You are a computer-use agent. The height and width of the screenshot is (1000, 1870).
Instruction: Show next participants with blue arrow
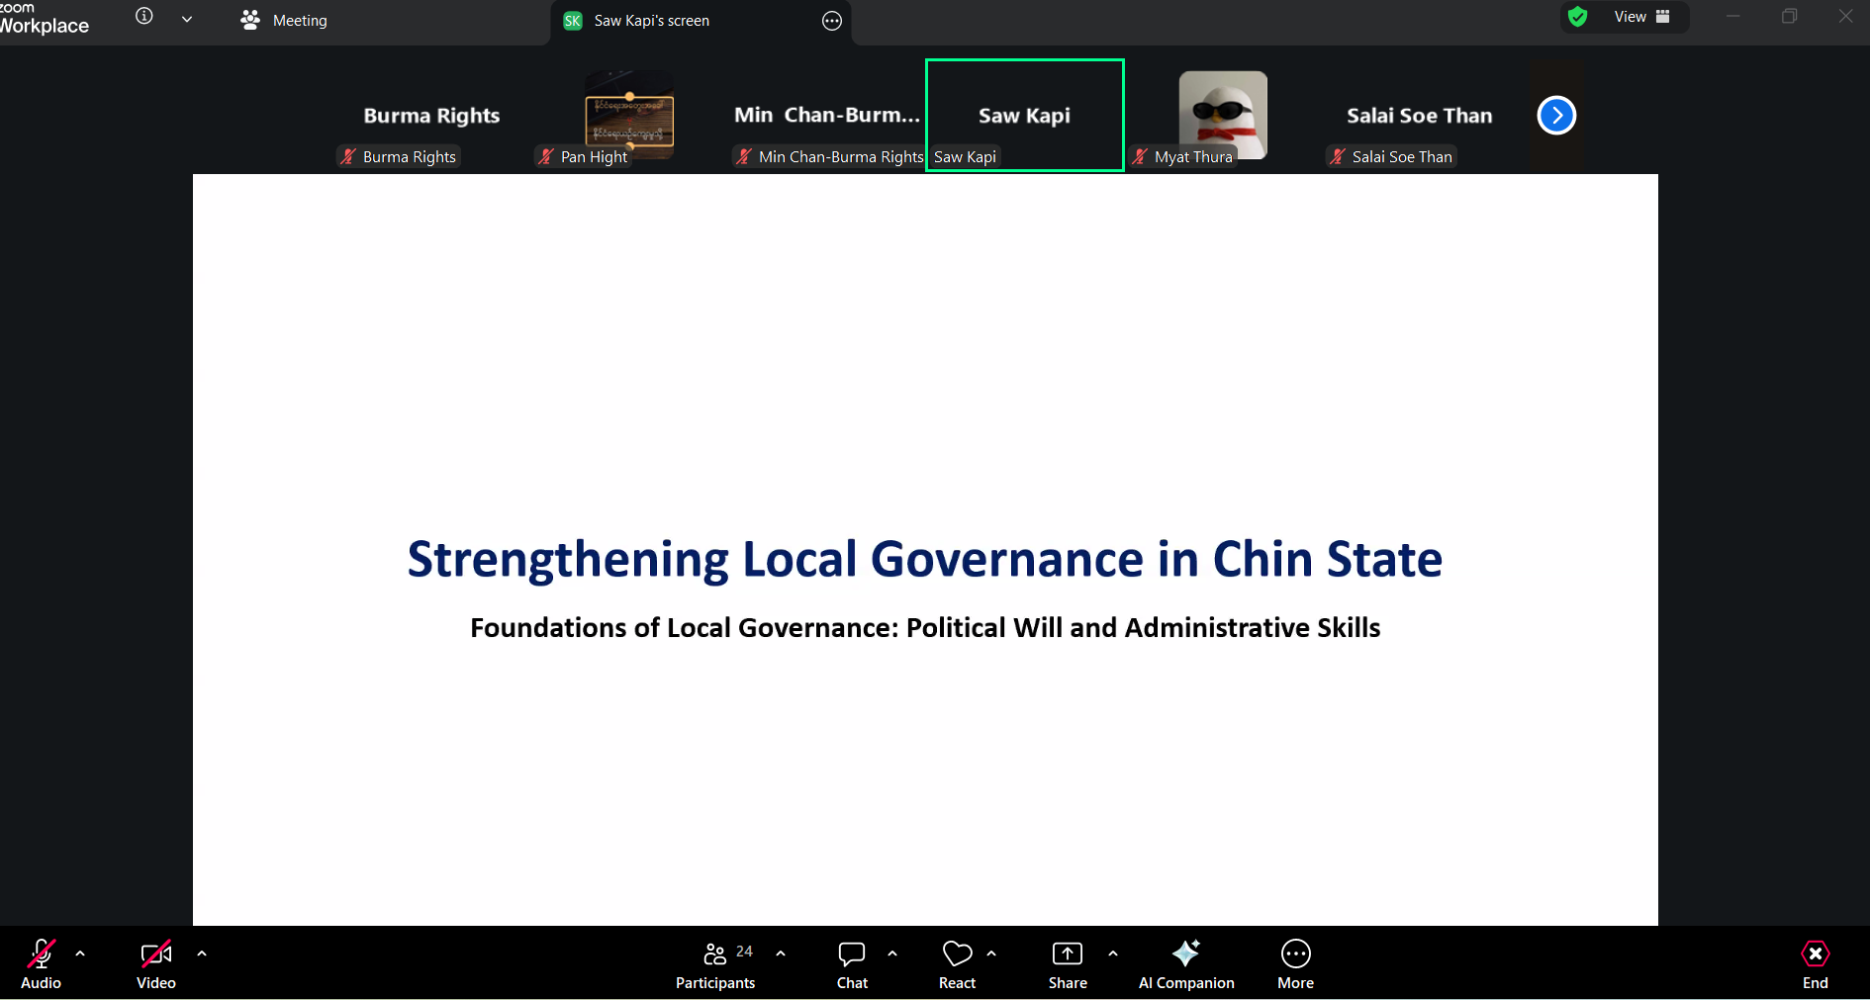(1556, 116)
